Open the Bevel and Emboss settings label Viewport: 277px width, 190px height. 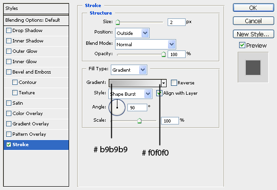click(x=32, y=72)
